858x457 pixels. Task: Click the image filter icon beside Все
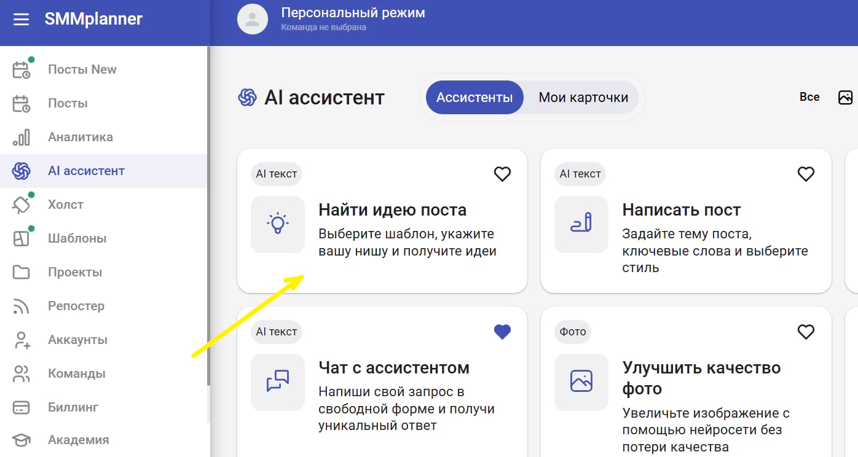[846, 97]
